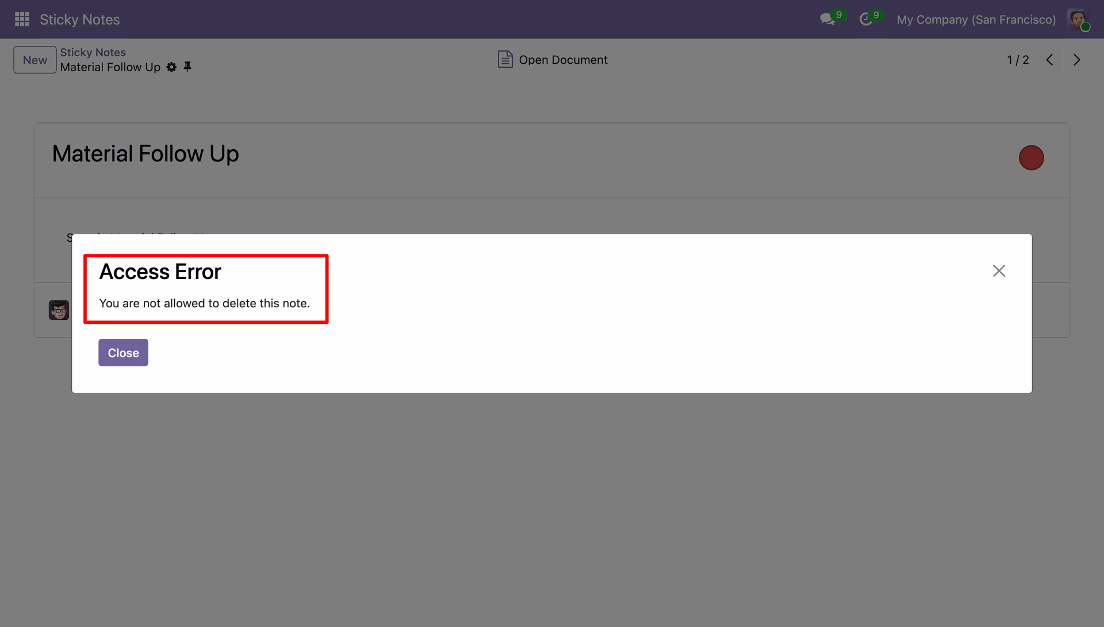
Task: Go to next record arrow
Action: pos(1077,60)
